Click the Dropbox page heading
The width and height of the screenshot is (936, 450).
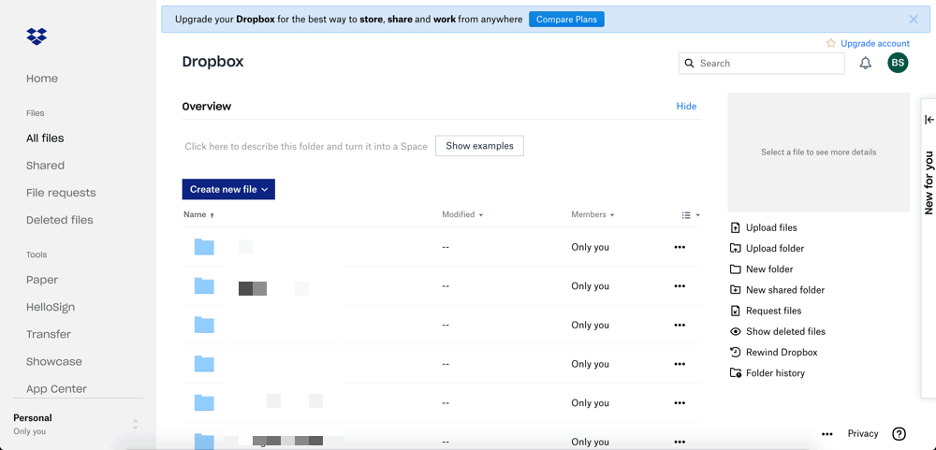(212, 62)
